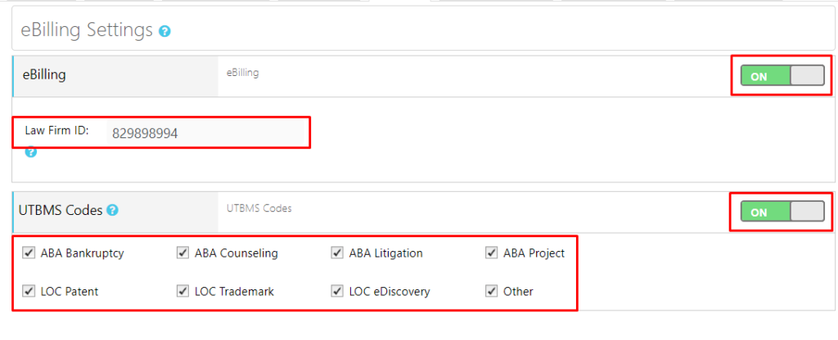Click the Law Firm ID input field

tap(205, 132)
